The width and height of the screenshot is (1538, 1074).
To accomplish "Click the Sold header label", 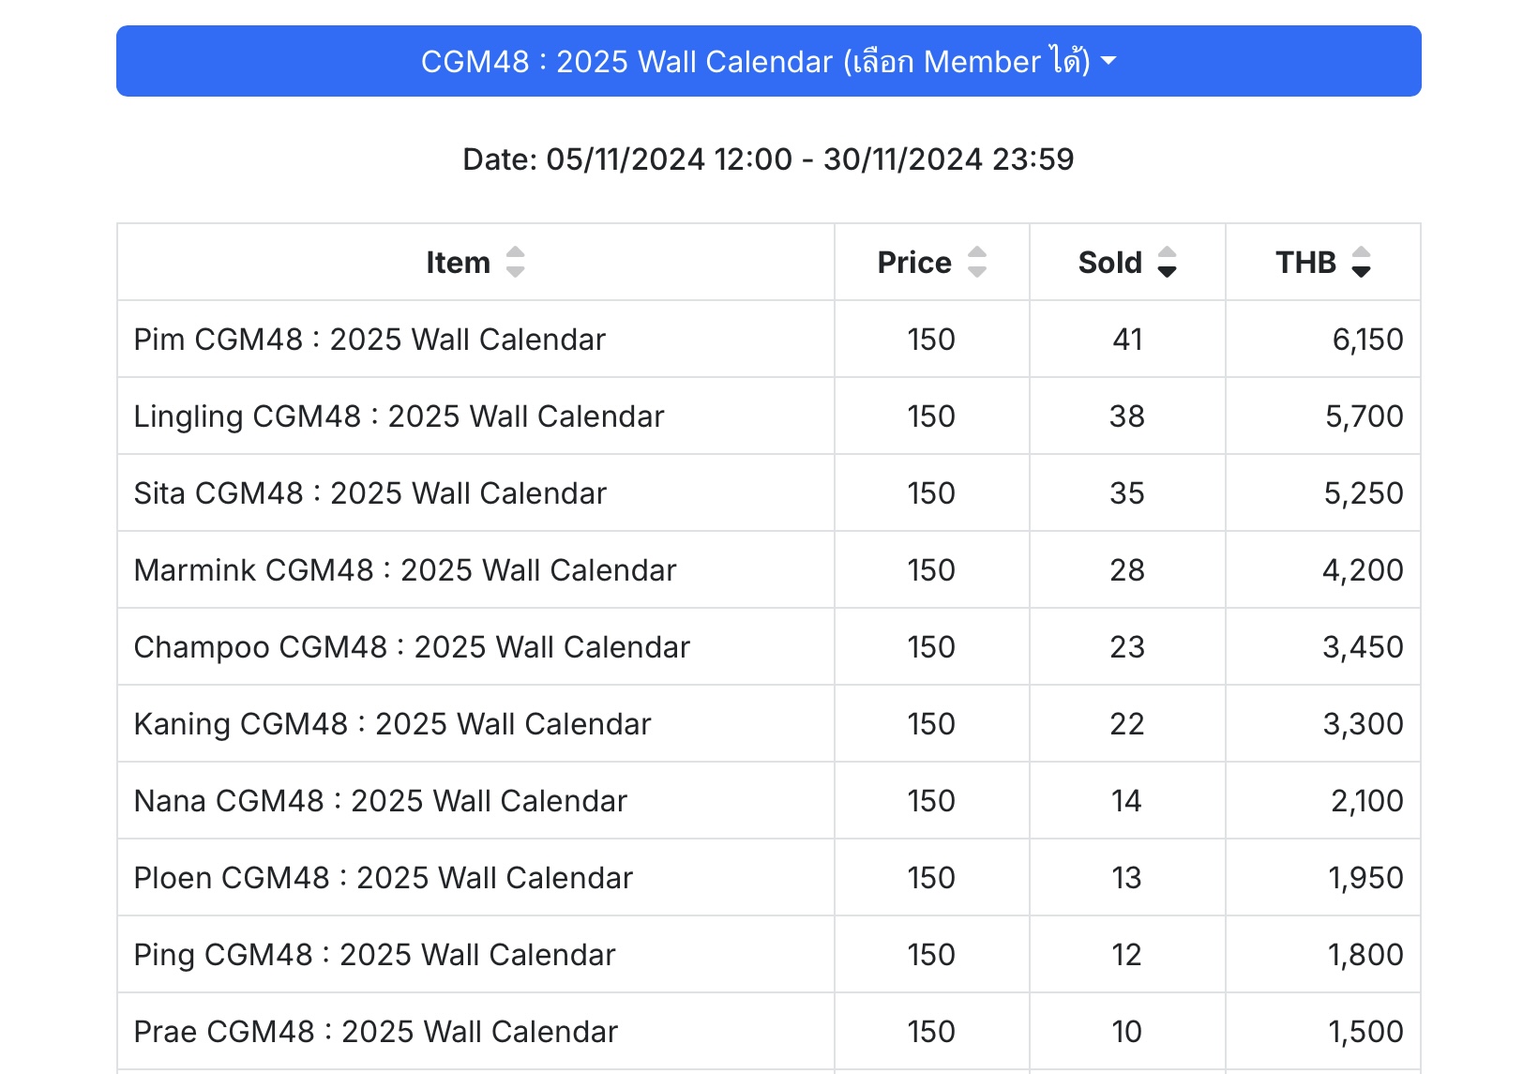I will (1109, 263).
